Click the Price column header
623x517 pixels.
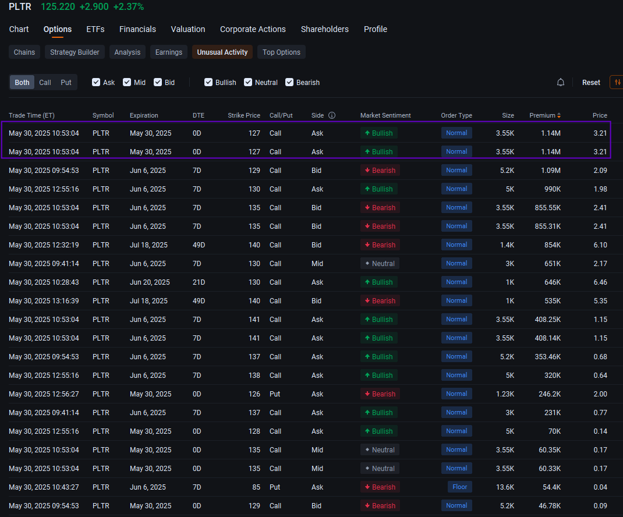pos(600,115)
